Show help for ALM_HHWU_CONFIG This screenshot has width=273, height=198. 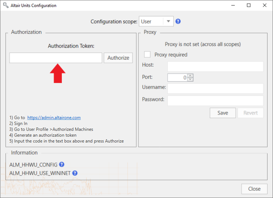[61, 165]
